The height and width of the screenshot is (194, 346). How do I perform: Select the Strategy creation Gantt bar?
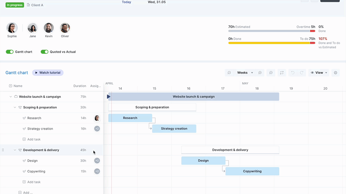tap(174, 129)
